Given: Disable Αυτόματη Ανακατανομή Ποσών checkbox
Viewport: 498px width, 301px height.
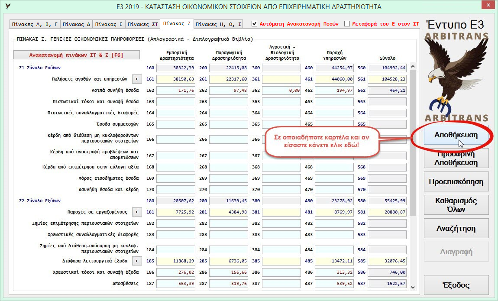Looking at the screenshot, I should click(254, 24).
